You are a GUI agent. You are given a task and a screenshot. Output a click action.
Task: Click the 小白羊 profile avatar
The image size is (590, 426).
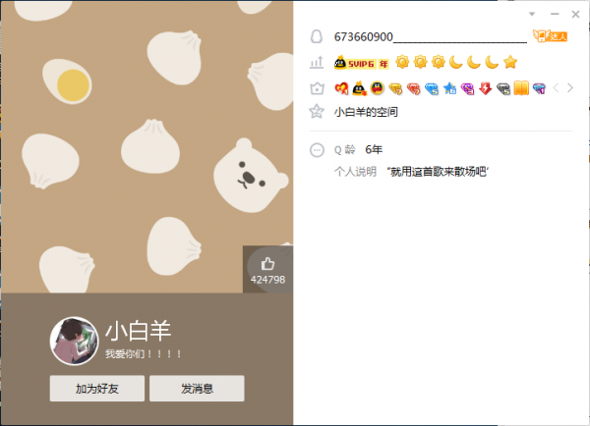(74, 341)
